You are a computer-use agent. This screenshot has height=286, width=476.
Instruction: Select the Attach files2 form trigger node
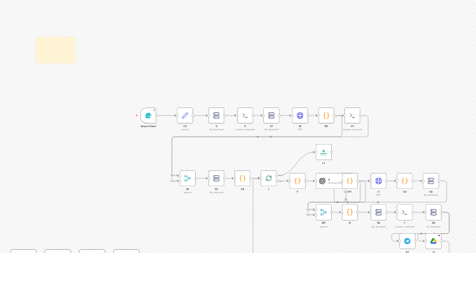[x=148, y=116]
